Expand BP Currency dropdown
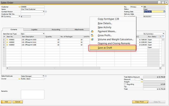Viewport: 169px width, 106px height. coord(19,16)
